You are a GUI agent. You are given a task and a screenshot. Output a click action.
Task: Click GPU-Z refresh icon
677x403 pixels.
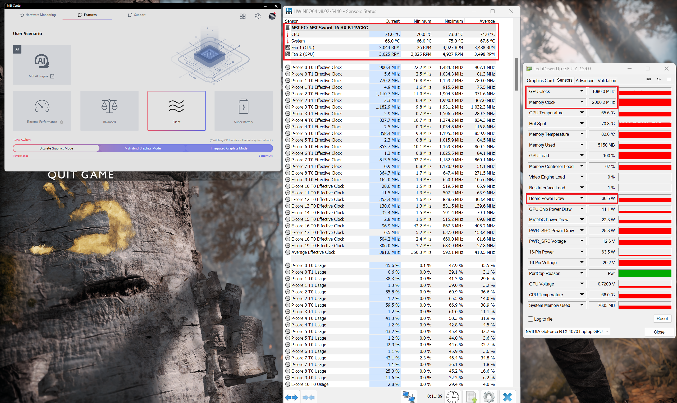pos(659,79)
